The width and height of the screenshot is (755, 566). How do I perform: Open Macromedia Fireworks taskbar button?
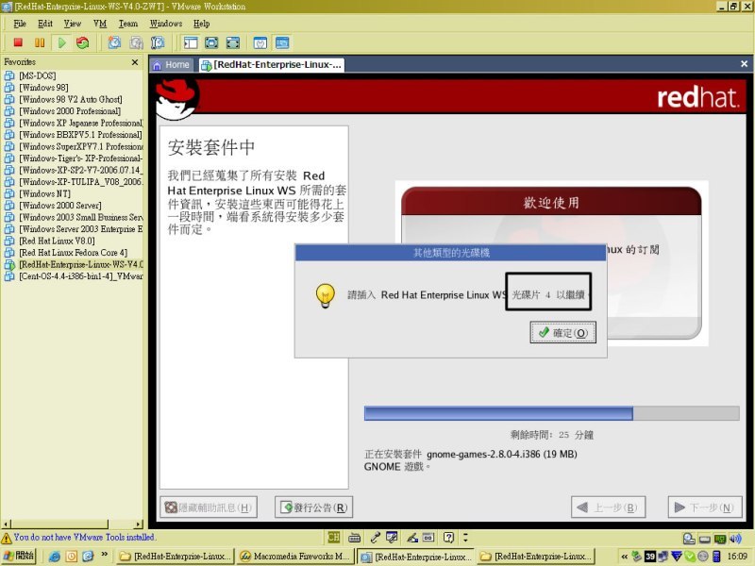point(295,557)
